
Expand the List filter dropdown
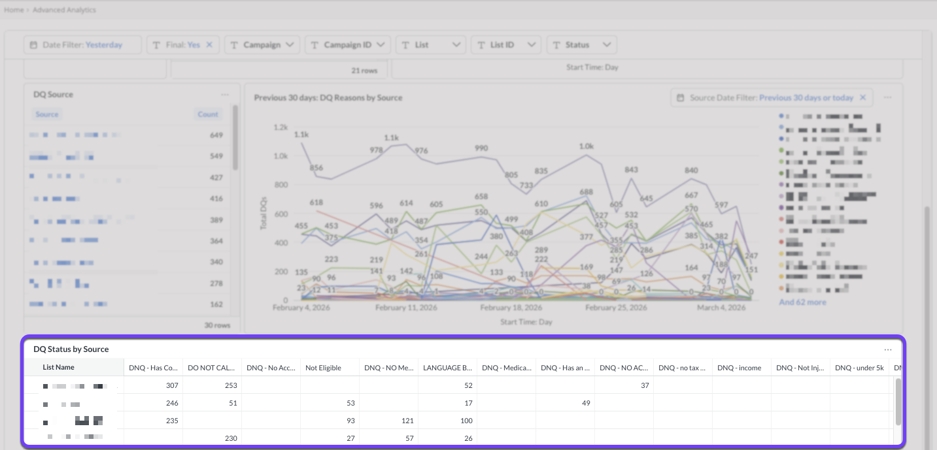(x=455, y=45)
